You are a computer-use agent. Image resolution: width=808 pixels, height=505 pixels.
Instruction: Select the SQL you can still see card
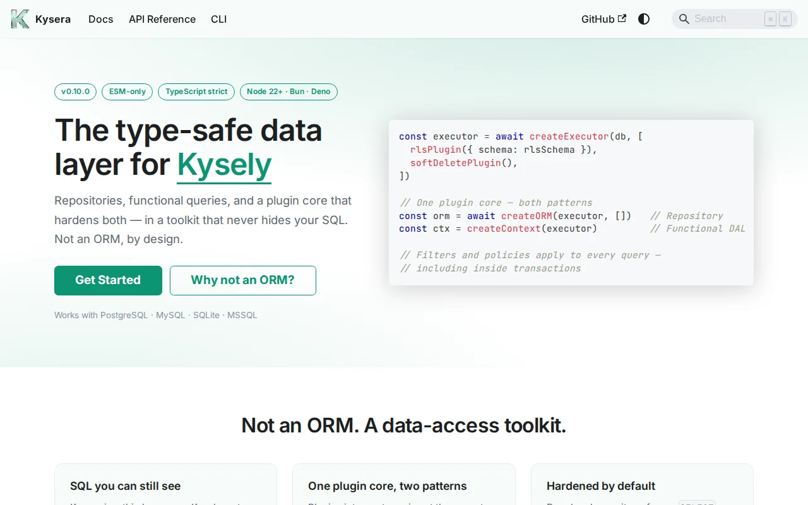click(165, 484)
